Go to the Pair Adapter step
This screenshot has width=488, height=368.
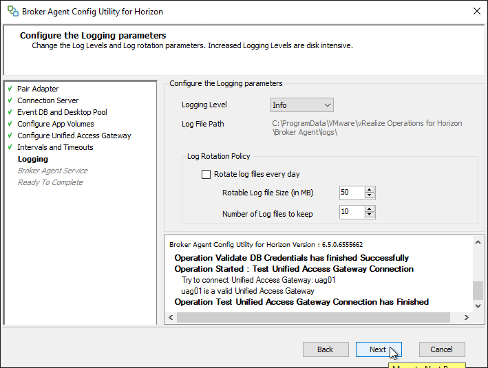[38, 89]
